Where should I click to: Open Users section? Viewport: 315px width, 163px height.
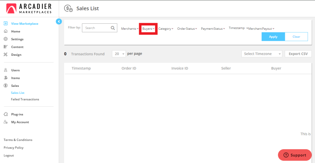[15, 70]
